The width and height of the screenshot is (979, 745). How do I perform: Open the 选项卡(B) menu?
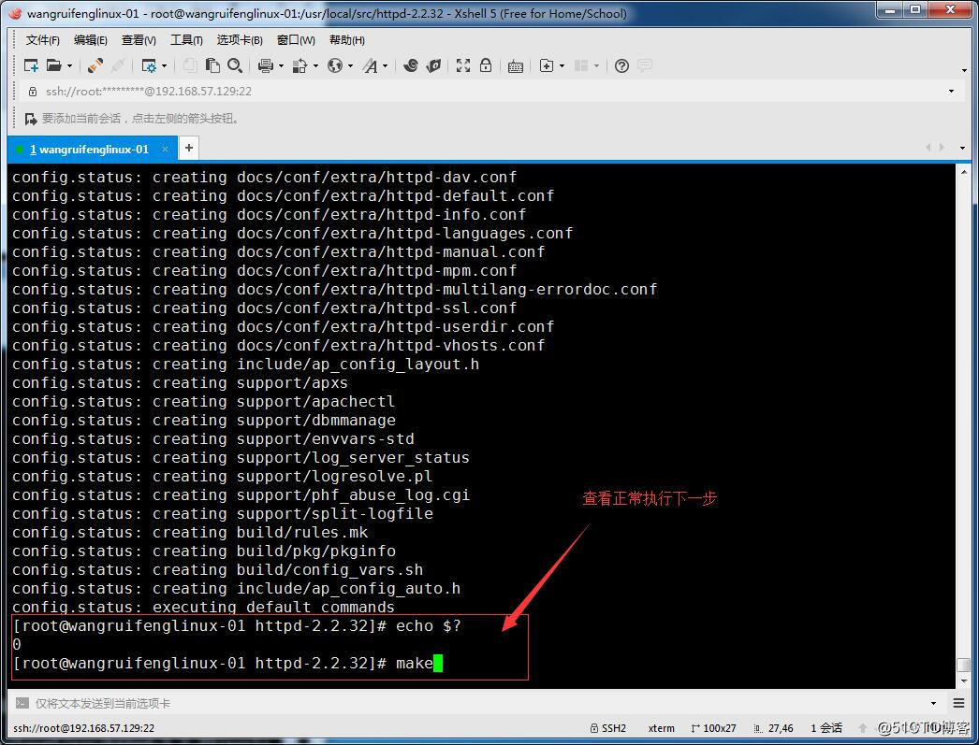[x=240, y=40]
